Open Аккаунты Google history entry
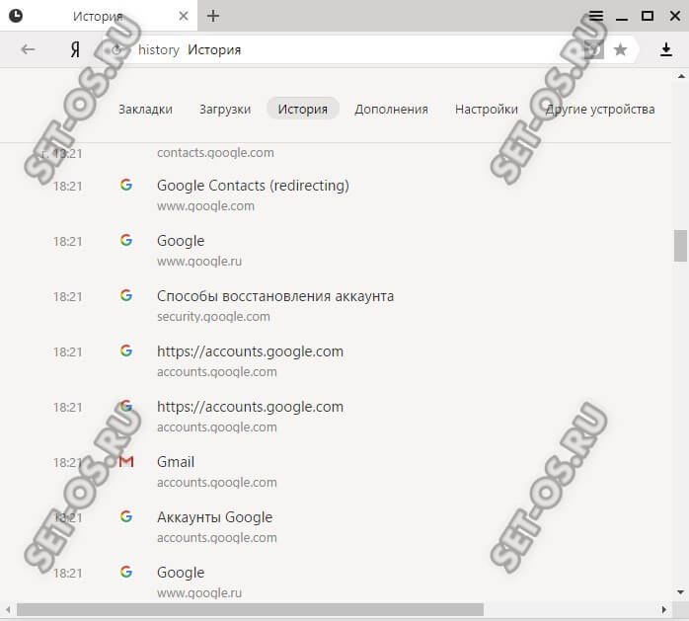 point(214,517)
